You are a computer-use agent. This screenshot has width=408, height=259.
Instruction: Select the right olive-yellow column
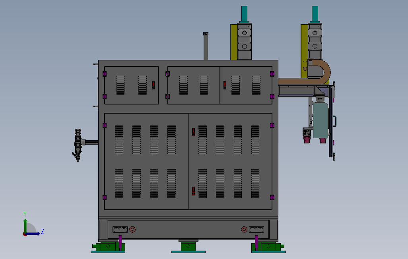click(305, 51)
